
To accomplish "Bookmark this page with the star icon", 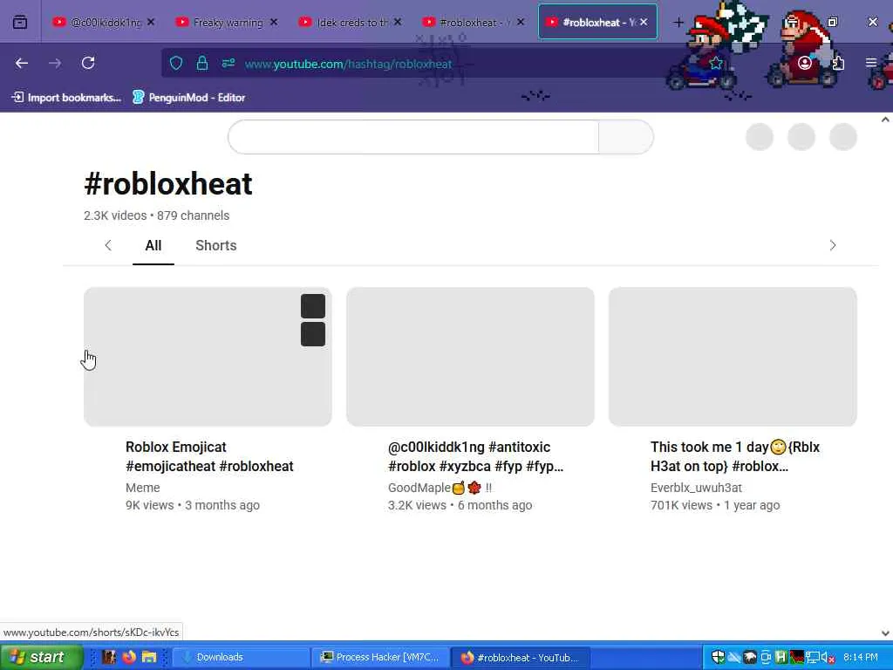I will 716,63.
